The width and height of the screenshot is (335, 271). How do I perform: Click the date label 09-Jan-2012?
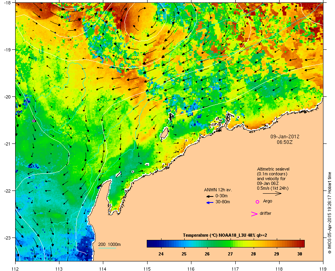(285, 136)
